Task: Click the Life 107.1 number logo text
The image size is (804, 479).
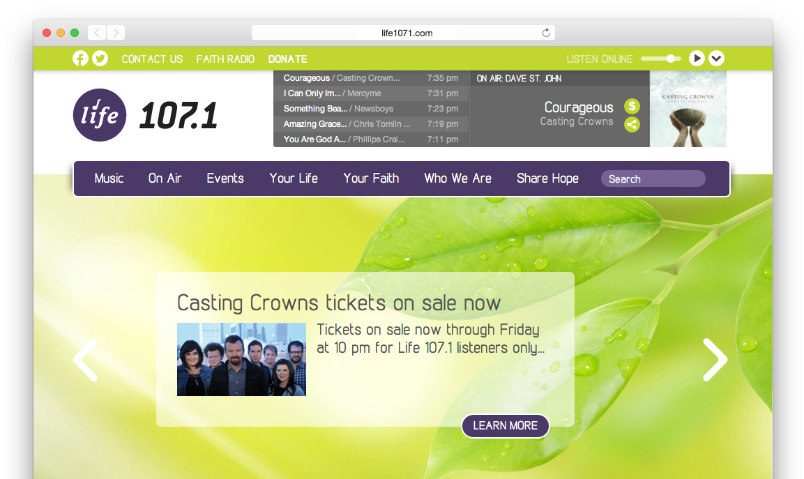Action: [x=178, y=115]
